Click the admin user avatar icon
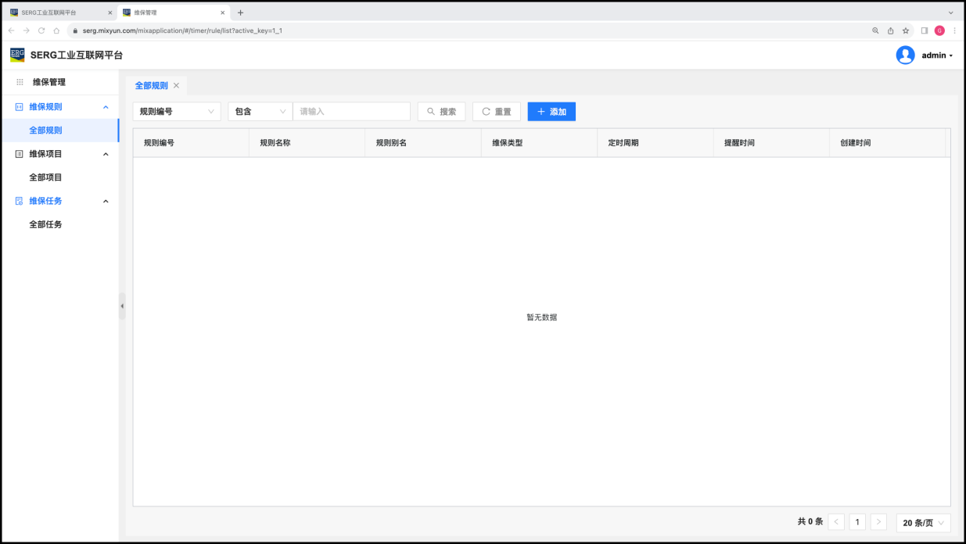This screenshot has width=966, height=544. (x=905, y=55)
